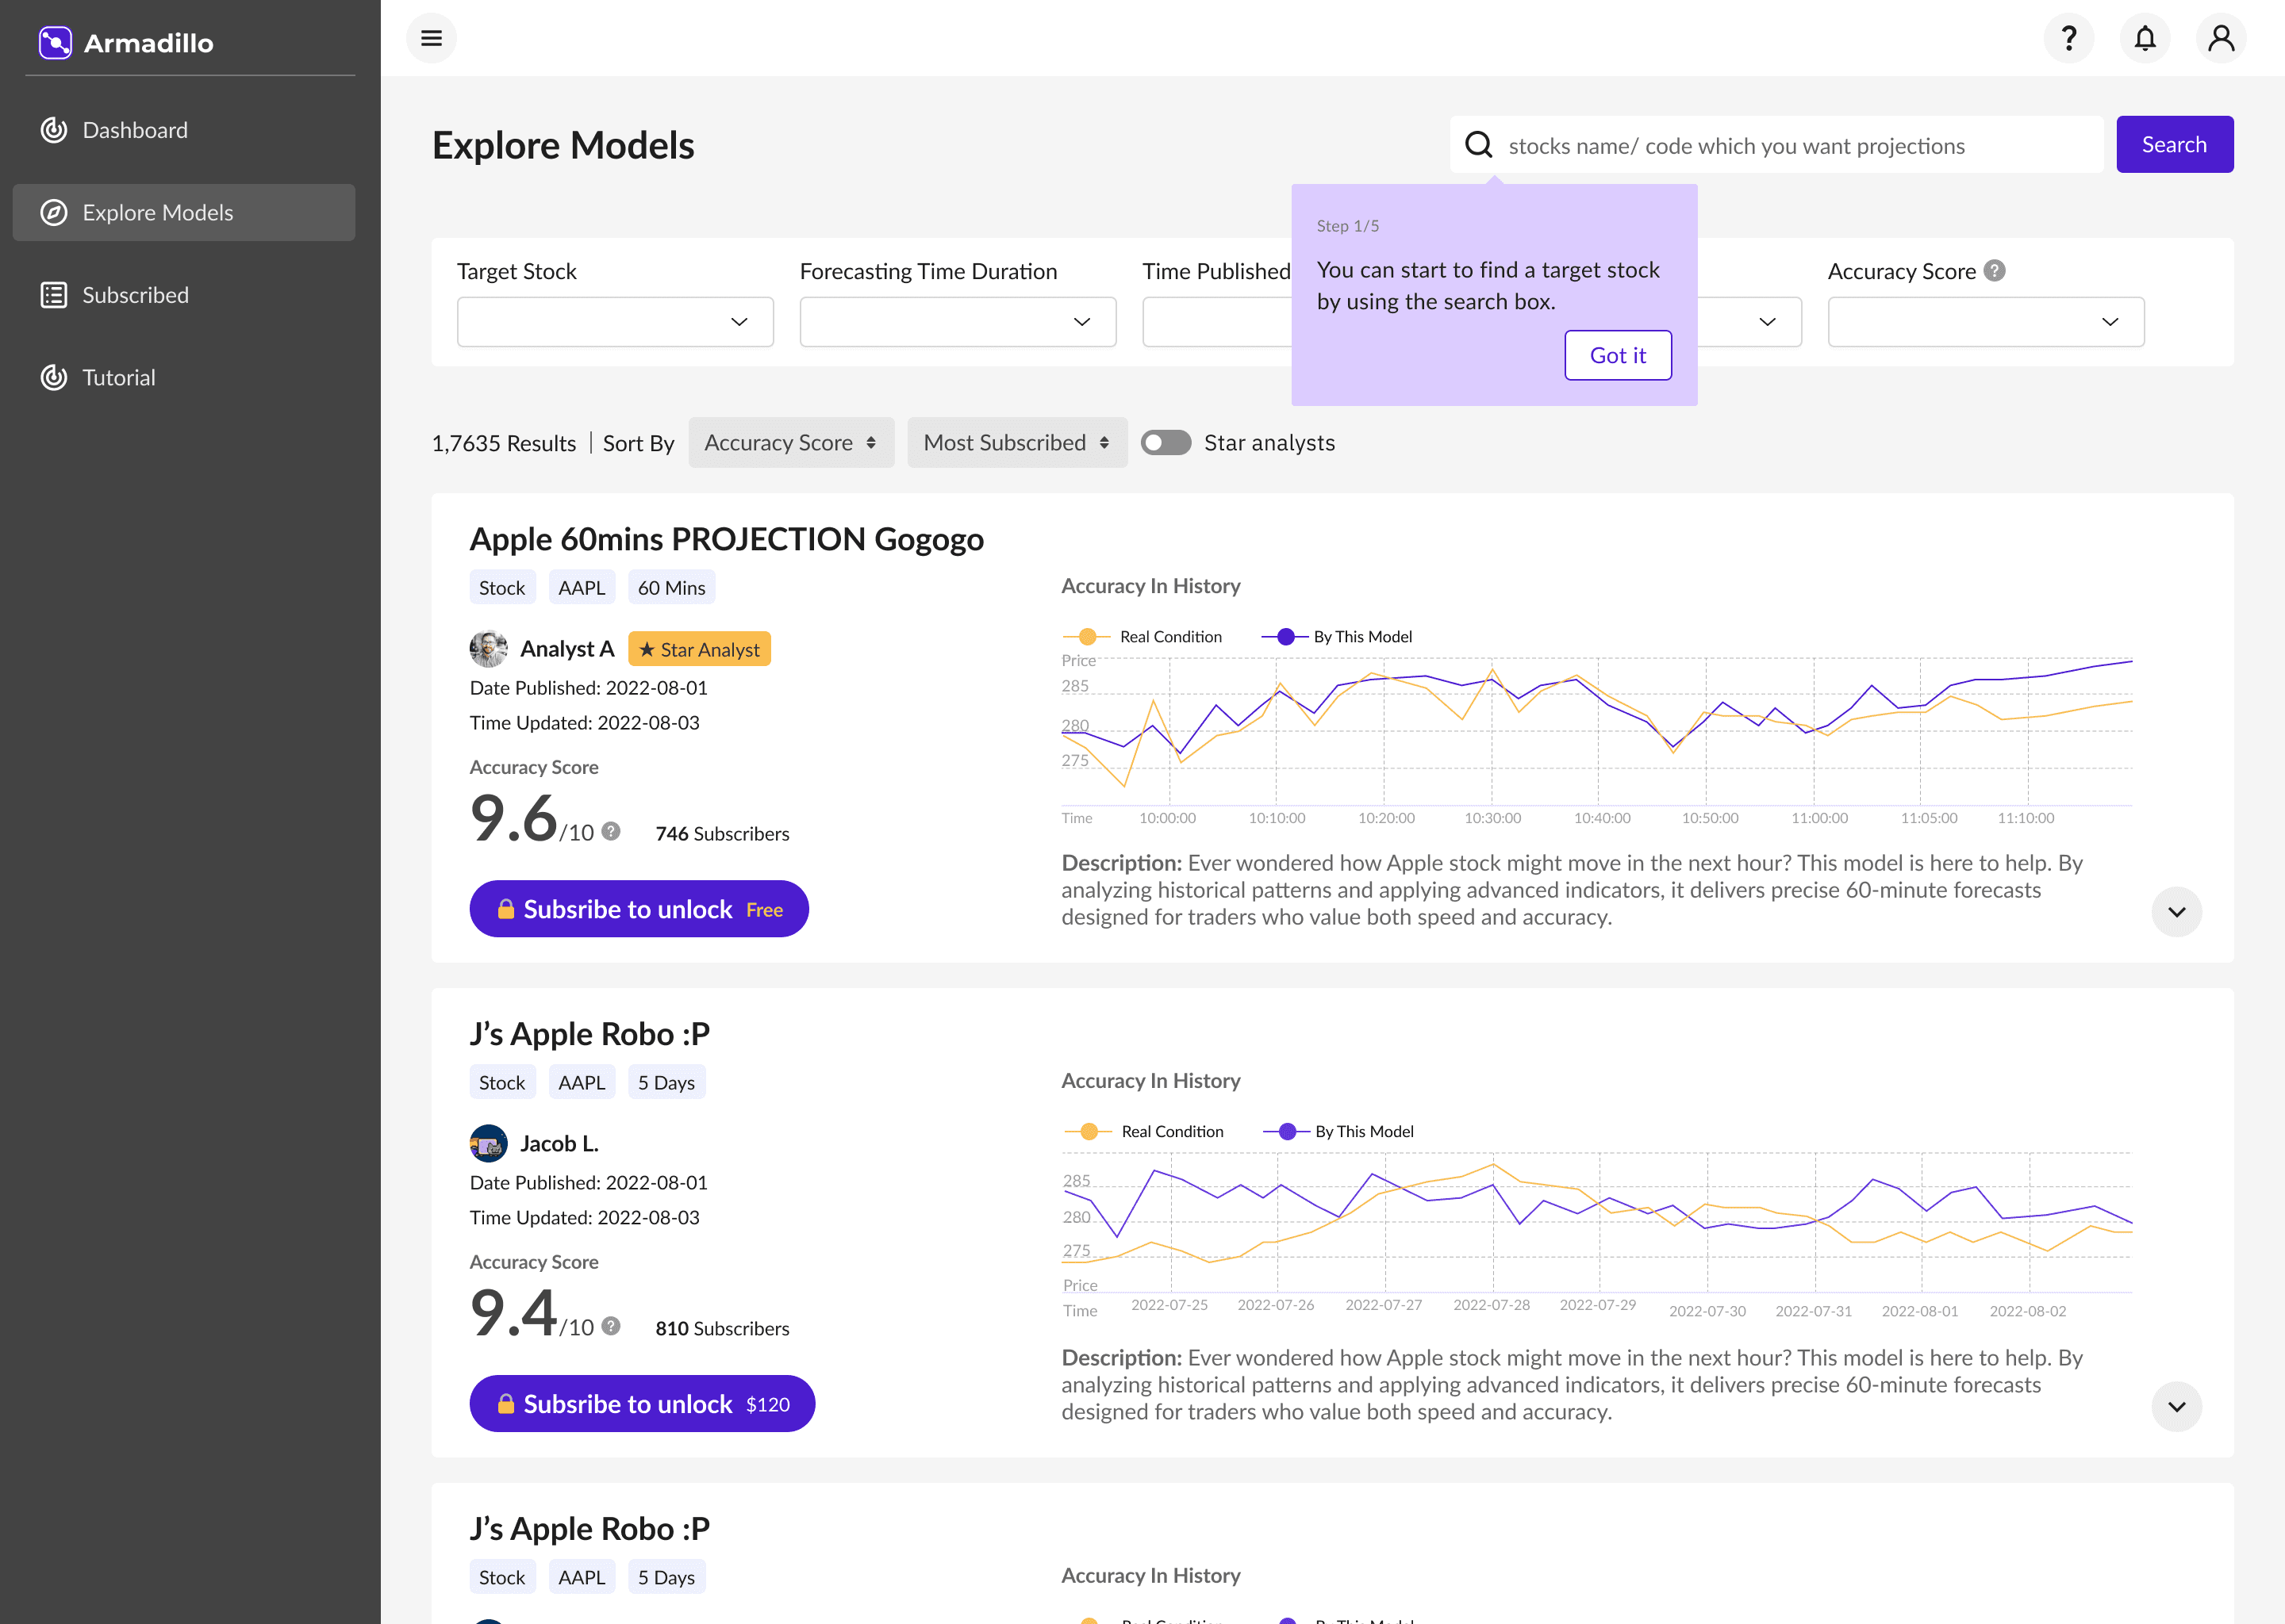2285x1624 pixels.
Task: Click the Star Analyst badge
Action: [x=699, y=649]
